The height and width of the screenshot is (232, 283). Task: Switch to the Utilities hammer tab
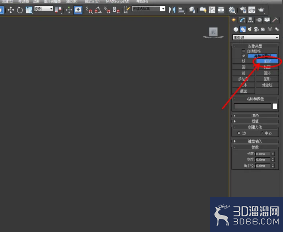coord(275,20)
